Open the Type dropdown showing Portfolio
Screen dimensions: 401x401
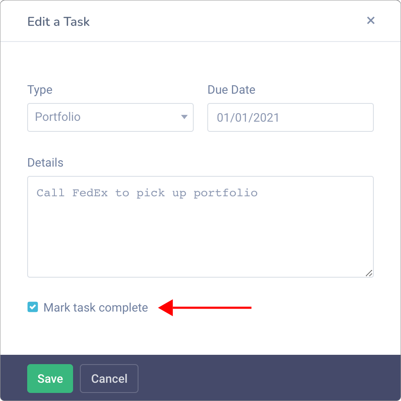pyautogui.click(x=110, y=117)
